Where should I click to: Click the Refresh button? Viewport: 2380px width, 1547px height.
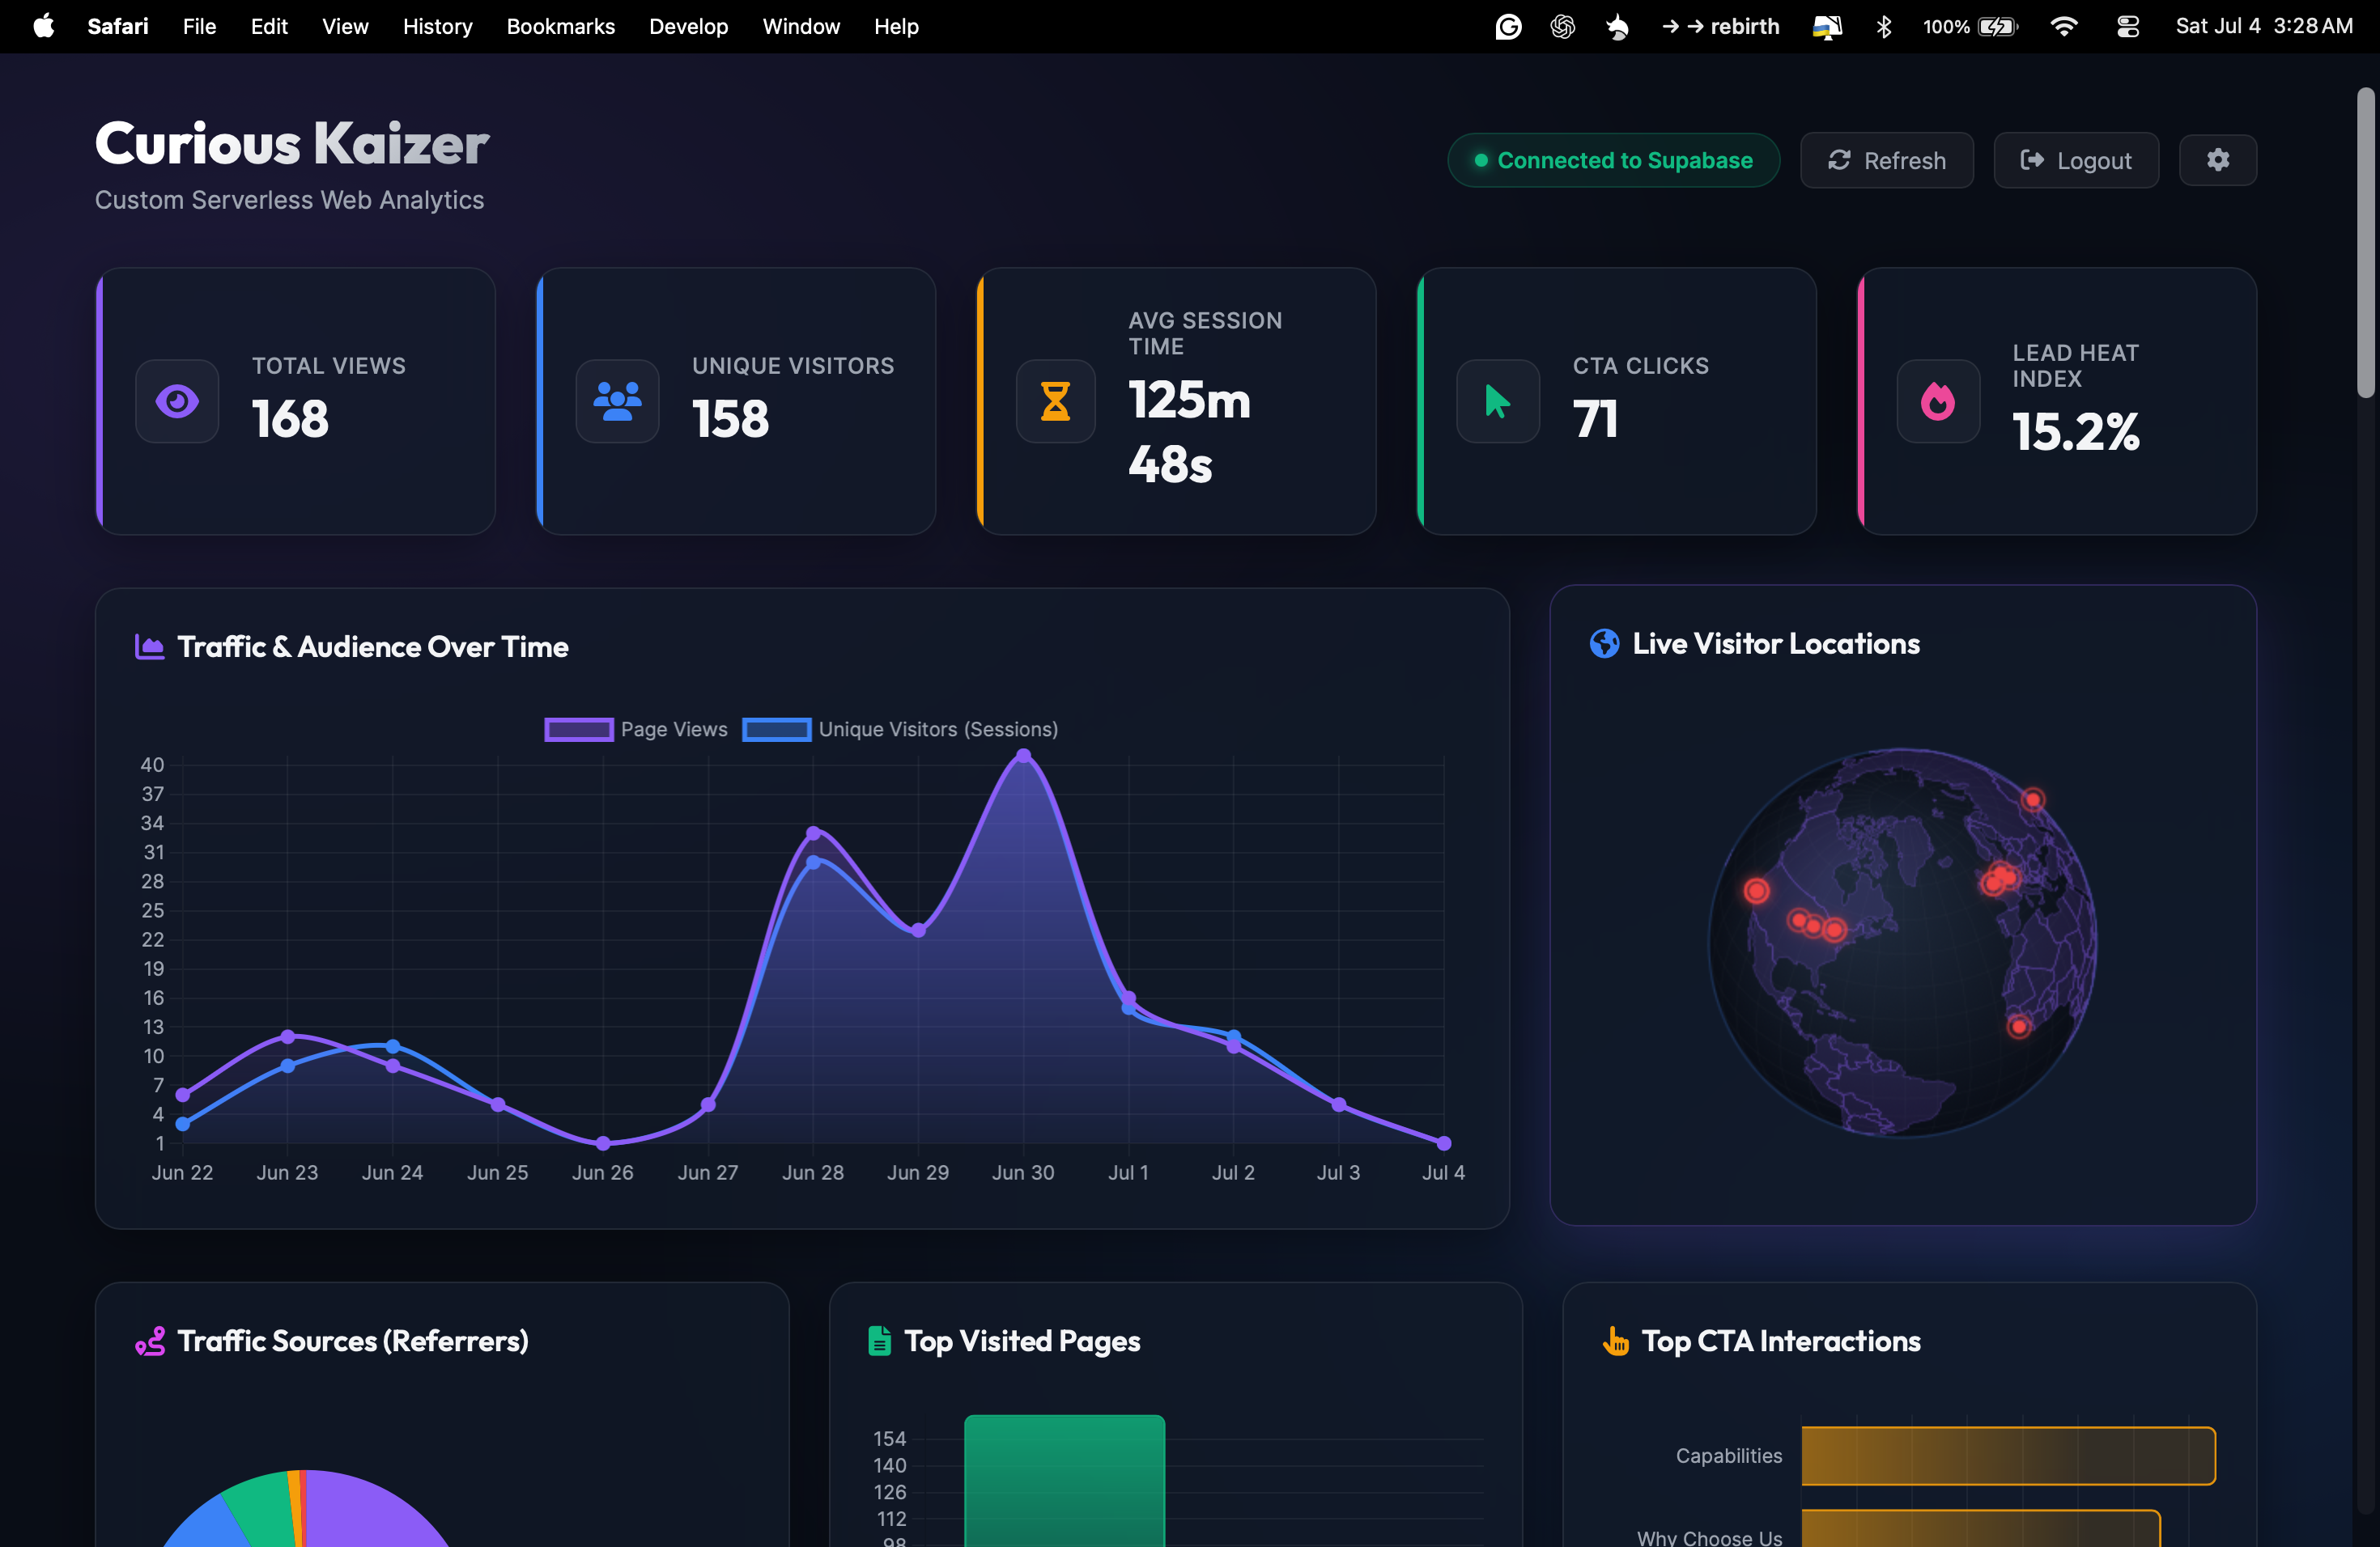(x=1886, y=160)
